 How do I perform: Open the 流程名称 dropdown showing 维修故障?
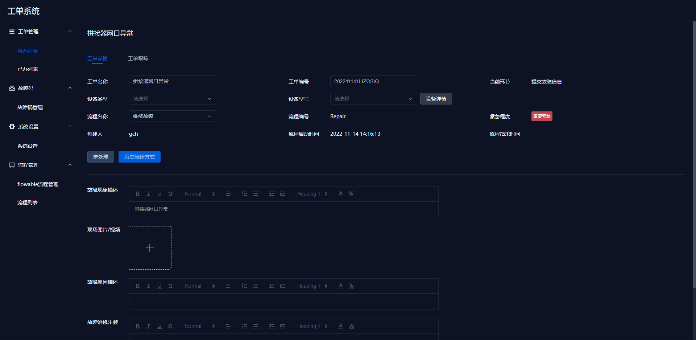[x=173, y=116]
